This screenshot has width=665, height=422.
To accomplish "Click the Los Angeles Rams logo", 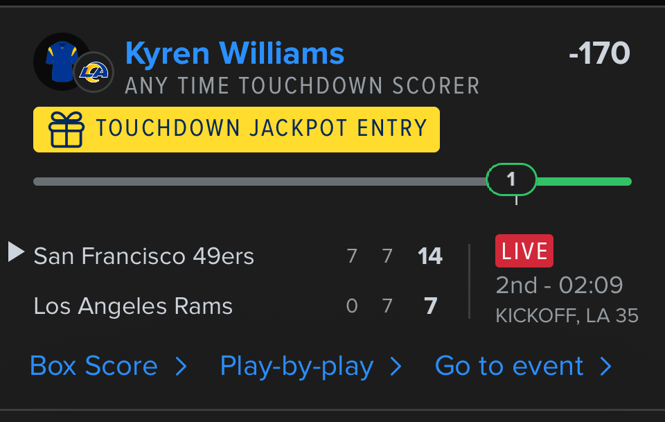I will (94, 72).
